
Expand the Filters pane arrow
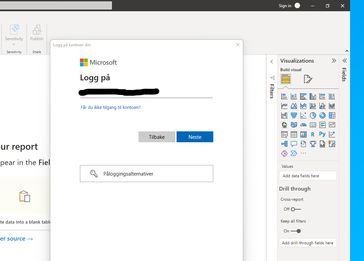point(272,62)
